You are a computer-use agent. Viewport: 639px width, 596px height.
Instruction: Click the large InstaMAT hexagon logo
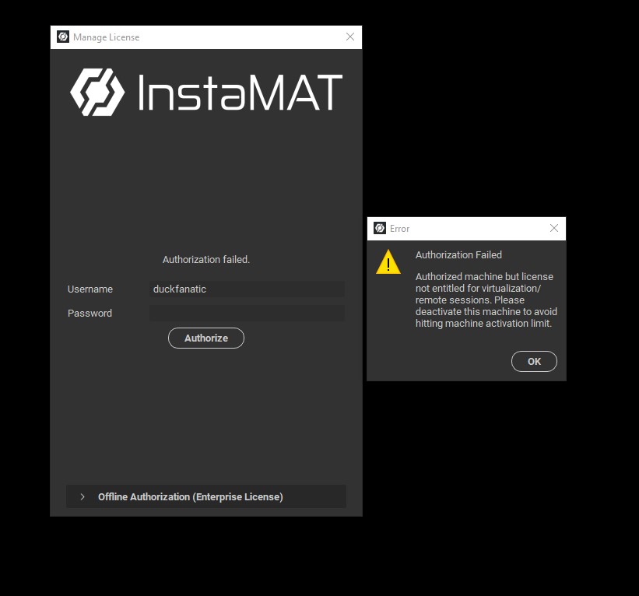[x=97, y=92]
